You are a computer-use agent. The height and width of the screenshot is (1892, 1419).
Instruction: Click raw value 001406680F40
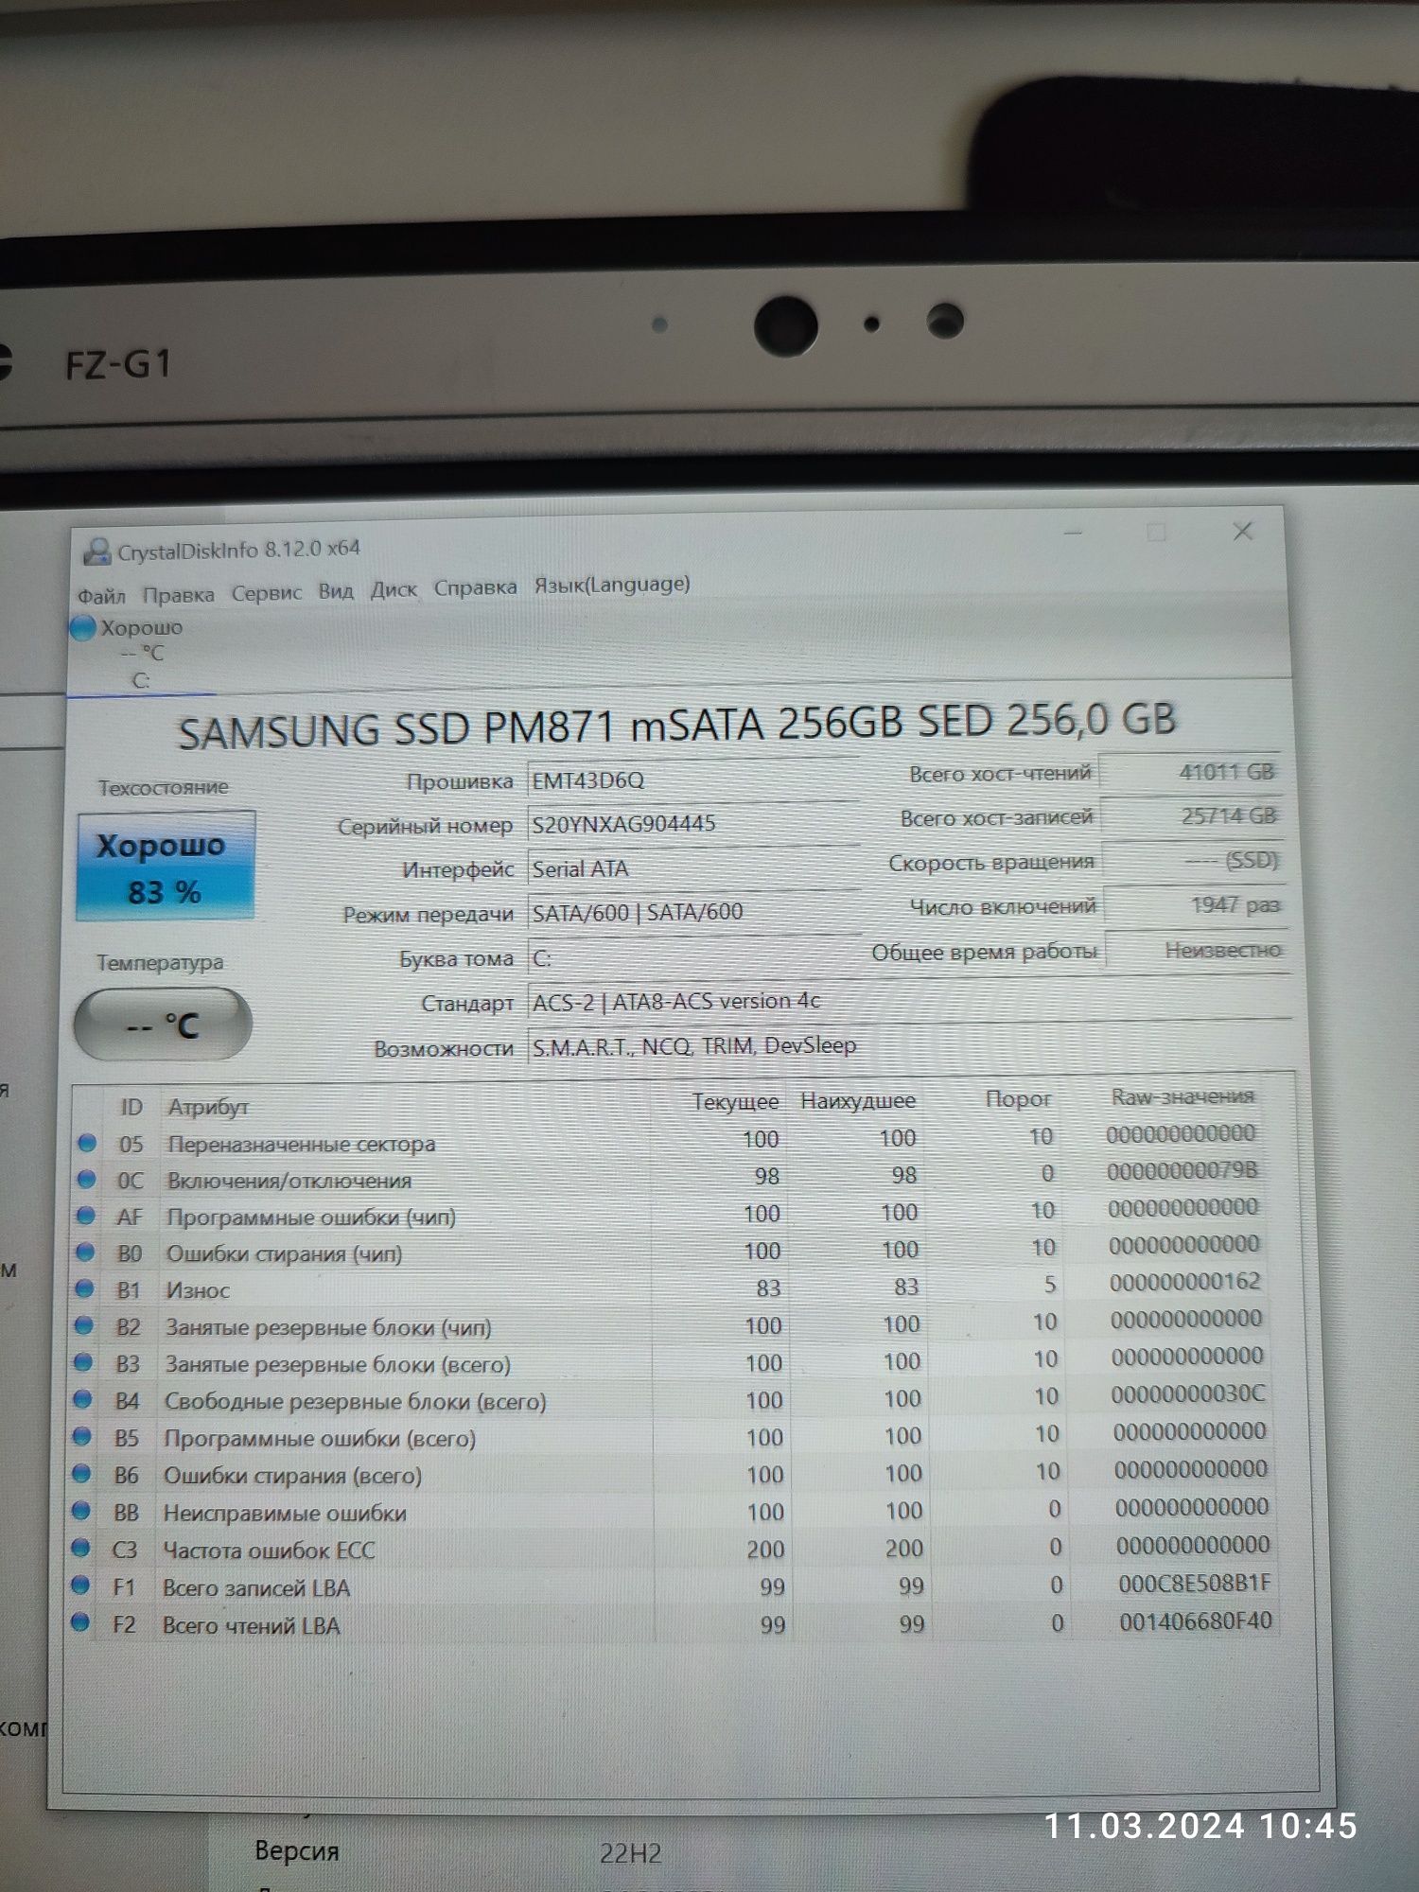[1196, 1620]
